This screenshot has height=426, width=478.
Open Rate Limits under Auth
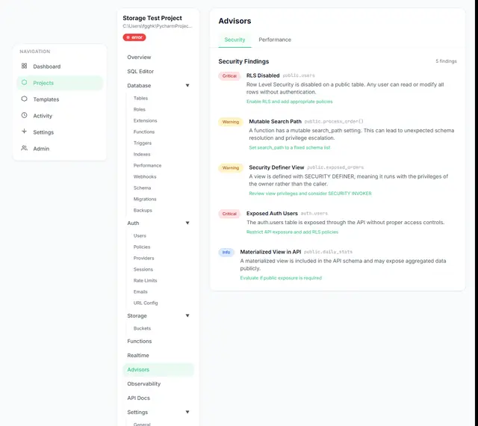[x=145, y=281]
